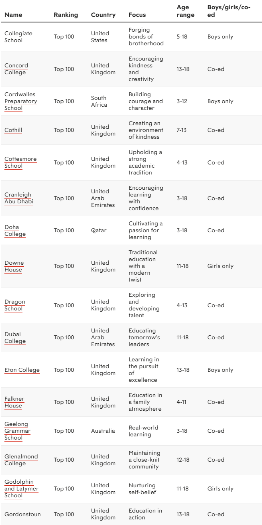Open the Downe House link
Viewport: 262px width, 525px height.
pyautogui.click(x=14, y=266)
